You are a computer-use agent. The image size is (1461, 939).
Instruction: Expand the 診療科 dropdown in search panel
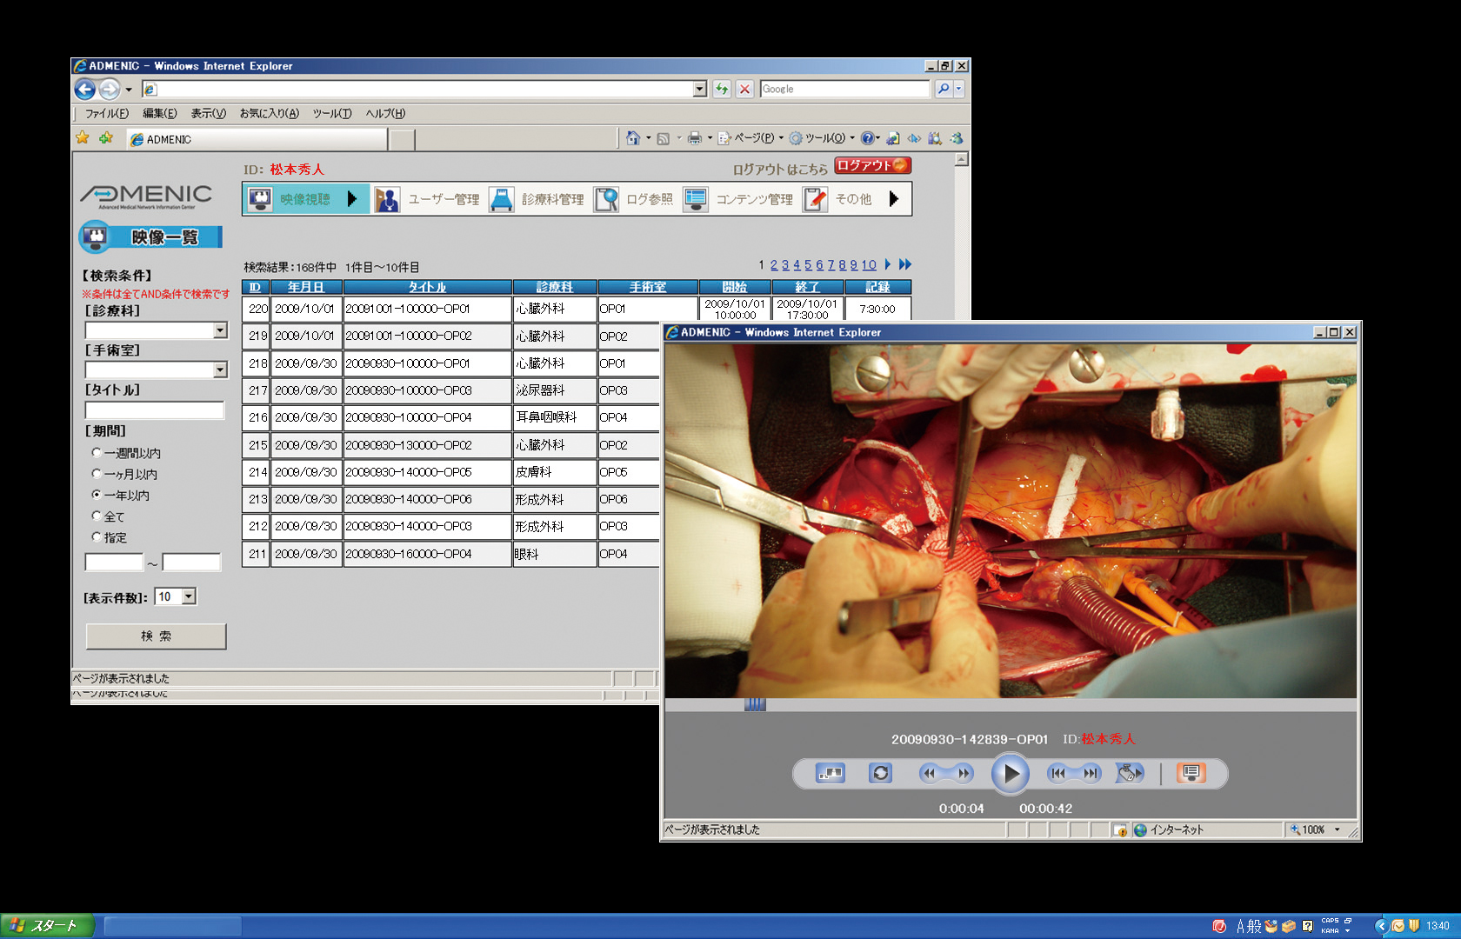(x=220, y=330)
